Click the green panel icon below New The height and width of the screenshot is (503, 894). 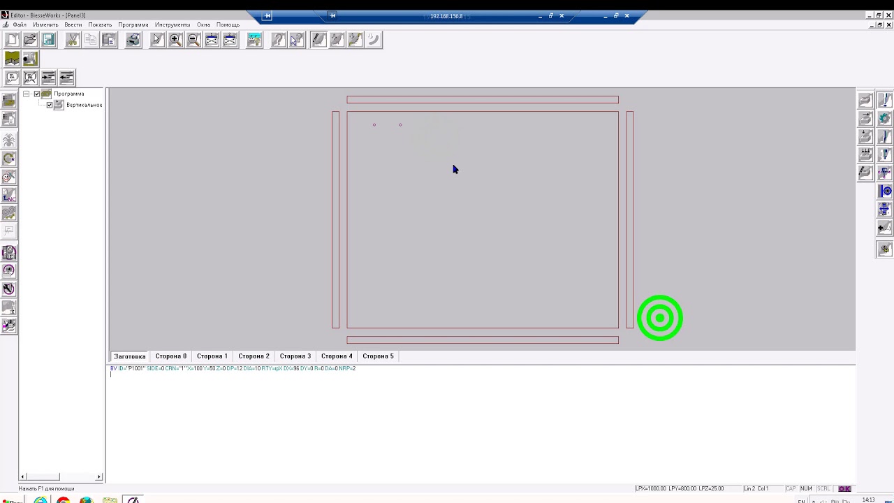(12, 59)
